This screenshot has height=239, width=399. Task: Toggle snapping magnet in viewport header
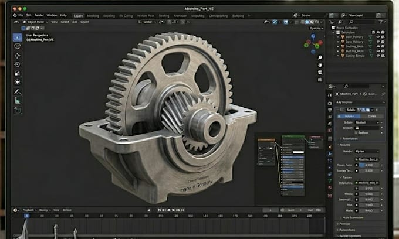(x=170, y=22)
